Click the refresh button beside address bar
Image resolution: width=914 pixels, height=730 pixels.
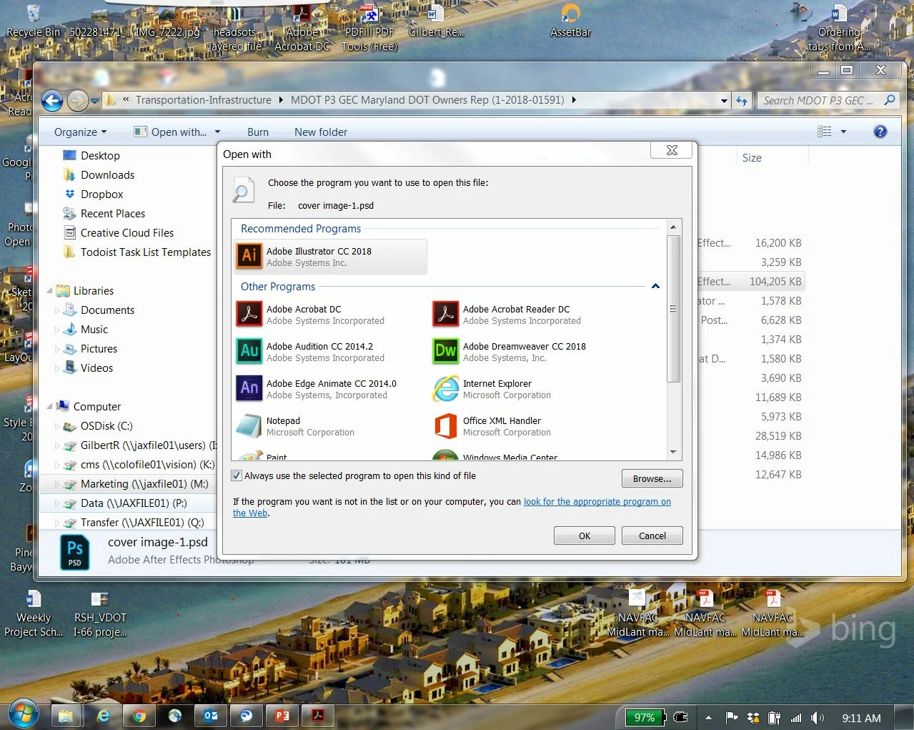pyautogui.click(x=742, y=101)
